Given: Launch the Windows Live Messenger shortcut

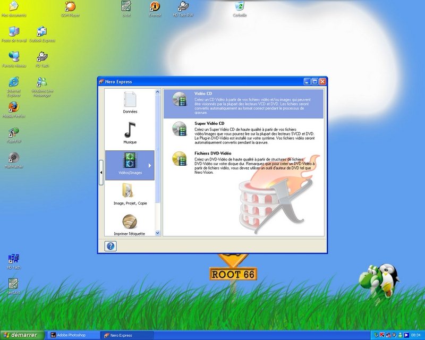Looking at the screenshot, I should (42, 87).
